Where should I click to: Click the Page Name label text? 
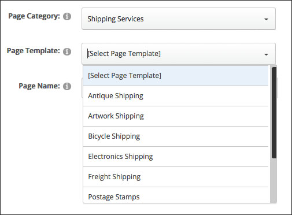coord(39,86)
